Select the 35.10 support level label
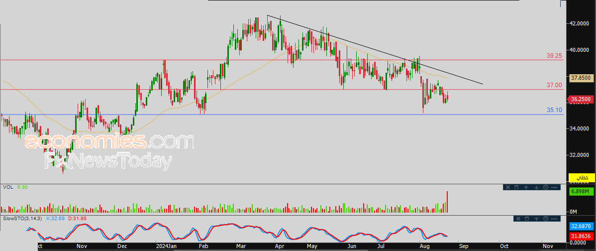The width and height of the screenshot is (596, 251). tap(554, 110)
